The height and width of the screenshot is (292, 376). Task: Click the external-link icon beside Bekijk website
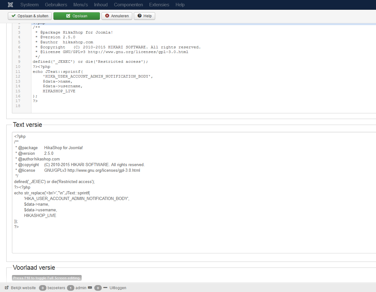point(7,287)
